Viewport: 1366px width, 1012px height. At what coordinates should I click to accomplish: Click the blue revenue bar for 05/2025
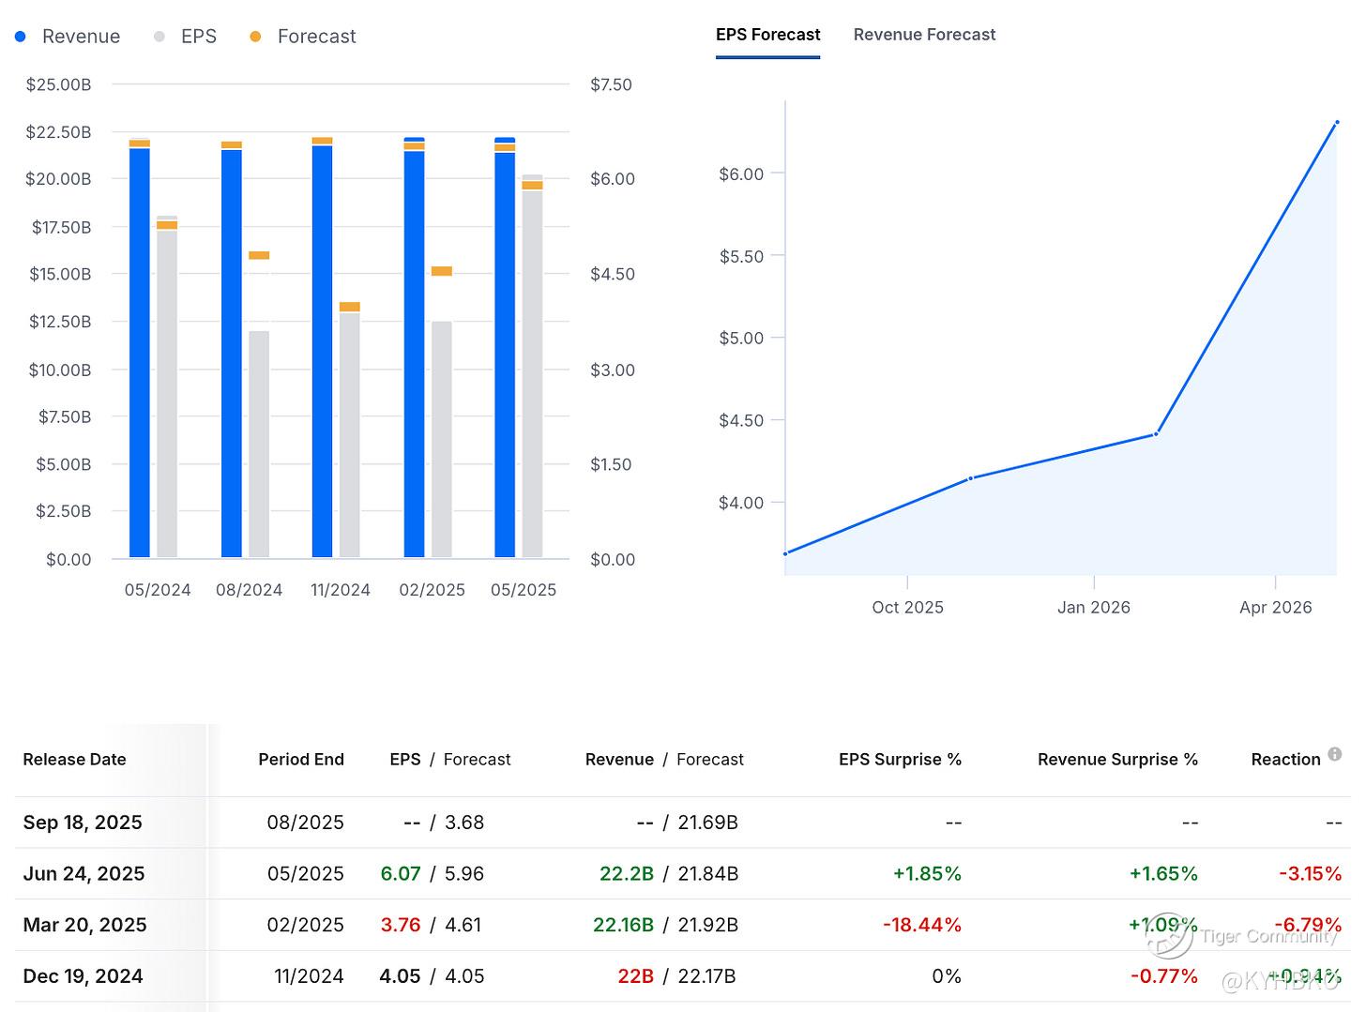(505, 356)
